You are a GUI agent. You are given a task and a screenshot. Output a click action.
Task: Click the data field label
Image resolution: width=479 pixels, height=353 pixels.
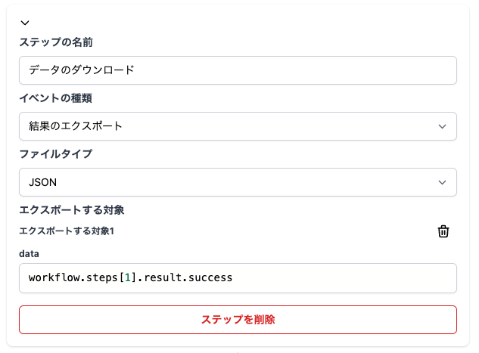point(29,254)
